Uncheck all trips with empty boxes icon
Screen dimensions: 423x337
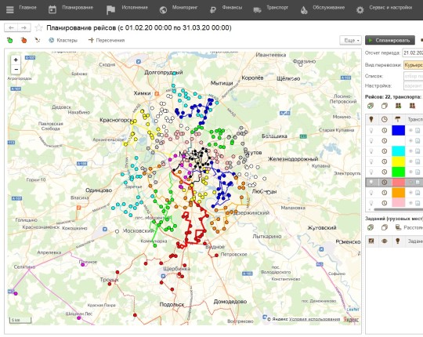(385, 106)
